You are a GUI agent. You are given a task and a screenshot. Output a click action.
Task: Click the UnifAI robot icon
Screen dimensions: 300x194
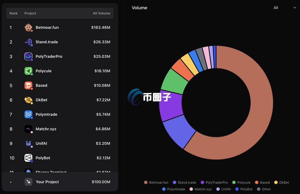[28, 143]
